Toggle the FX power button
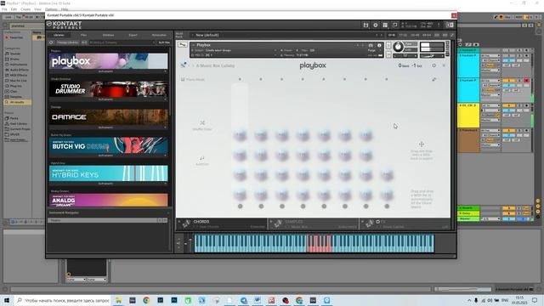 (377, 222)
